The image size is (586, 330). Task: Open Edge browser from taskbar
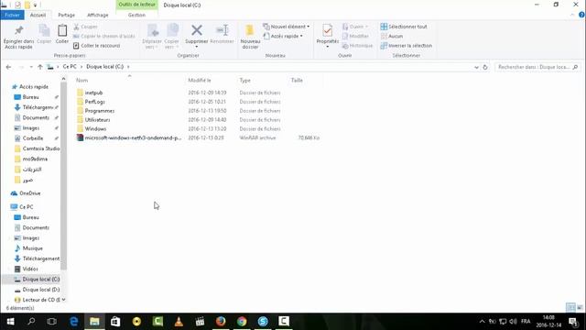tap(73, 322)
